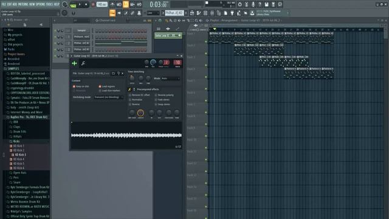389x219 pixels.
Task: Click the render/export icon next to save
Action: click(x=273, y=4)
